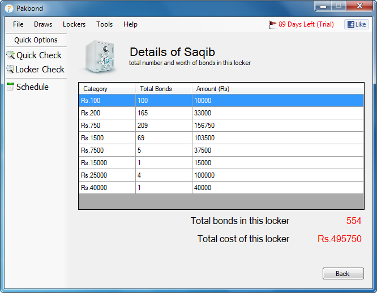Click amount cell showing 156750

(x=278, y=126)
